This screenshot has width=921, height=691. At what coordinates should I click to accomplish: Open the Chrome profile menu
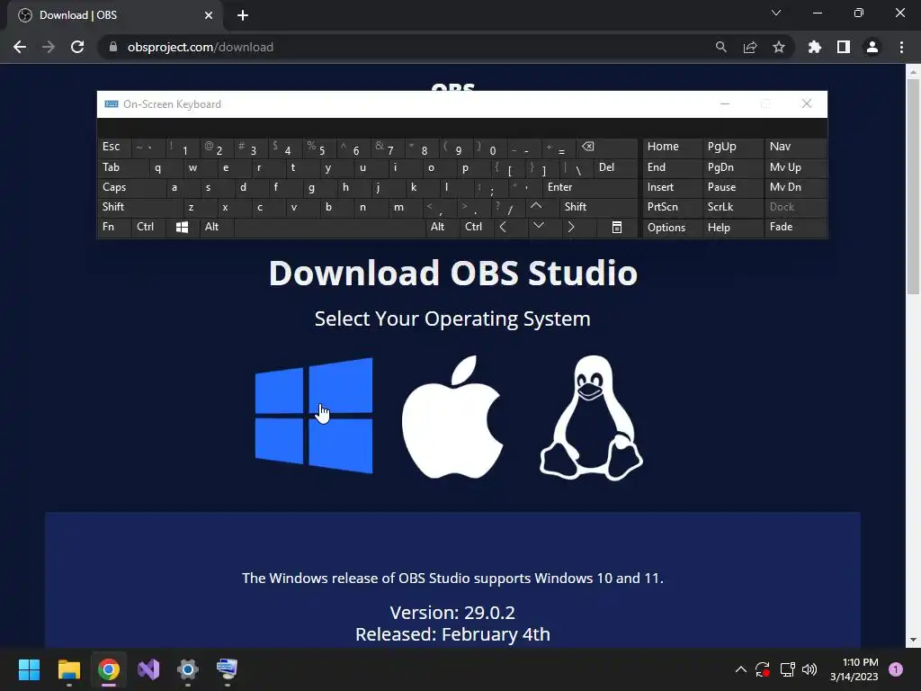(872, 47)
